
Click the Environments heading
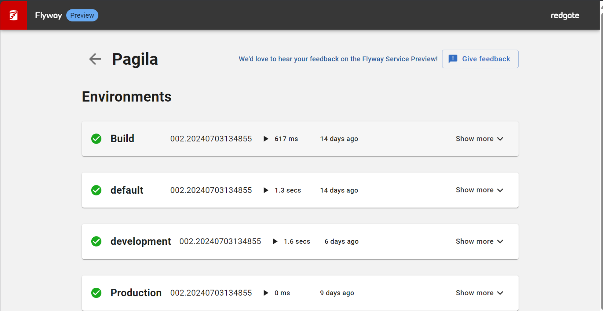[x=127, y=97]
